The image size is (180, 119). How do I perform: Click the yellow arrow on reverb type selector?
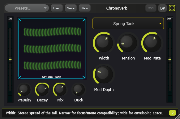click(161, 23)
